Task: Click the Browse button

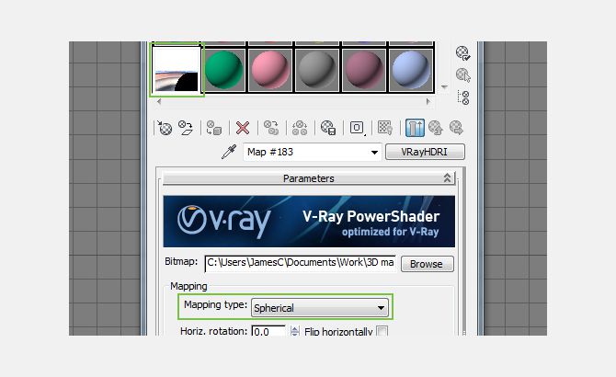Action: 427,264
